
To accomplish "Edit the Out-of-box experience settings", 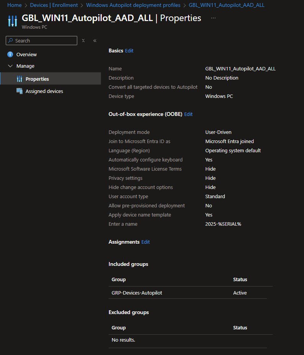I will coord(189,114).
